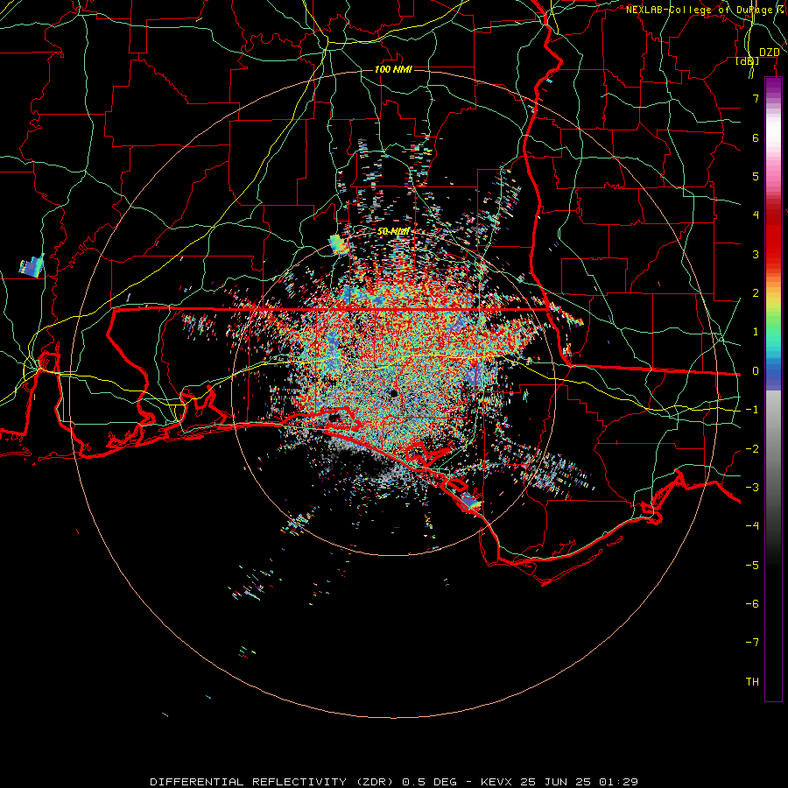Click the "5" value on the dB scale
788x788 pixels.
pyautogui.click(x=756, y=176)
